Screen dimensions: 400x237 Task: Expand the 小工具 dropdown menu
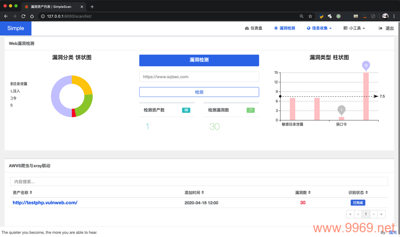[354, 28]
